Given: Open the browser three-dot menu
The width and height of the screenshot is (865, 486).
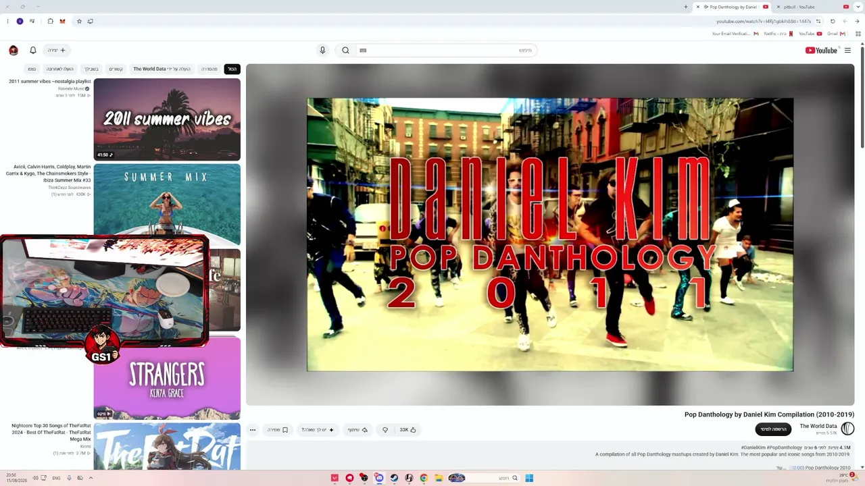Looking at the screenshot, I should pos(7,21).
